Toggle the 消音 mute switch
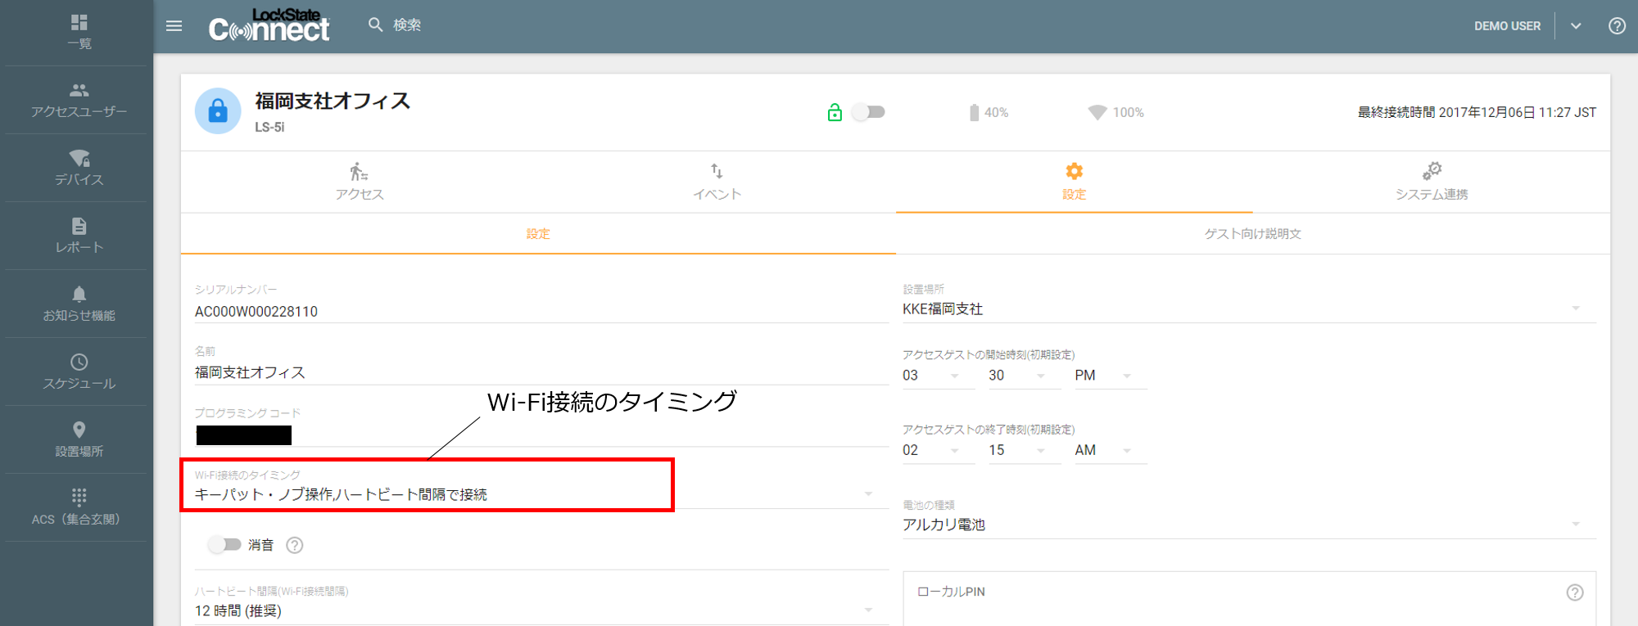The height and width of the screenshot is (626, 1638). (224, 545)
